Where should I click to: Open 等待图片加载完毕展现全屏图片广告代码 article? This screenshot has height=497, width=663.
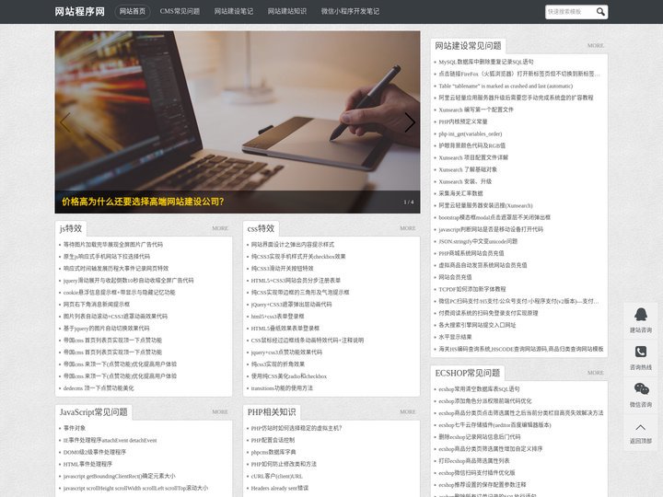click(x=113, y=244)
